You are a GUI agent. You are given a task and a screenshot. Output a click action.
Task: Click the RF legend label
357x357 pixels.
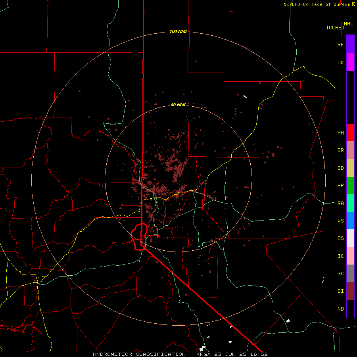(x=340, y=44)
